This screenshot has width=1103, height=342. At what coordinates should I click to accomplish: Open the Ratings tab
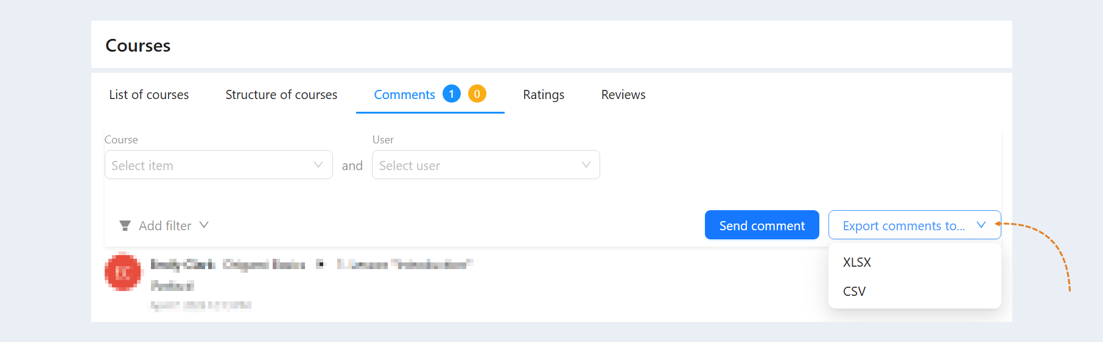[x=544, y=95]
